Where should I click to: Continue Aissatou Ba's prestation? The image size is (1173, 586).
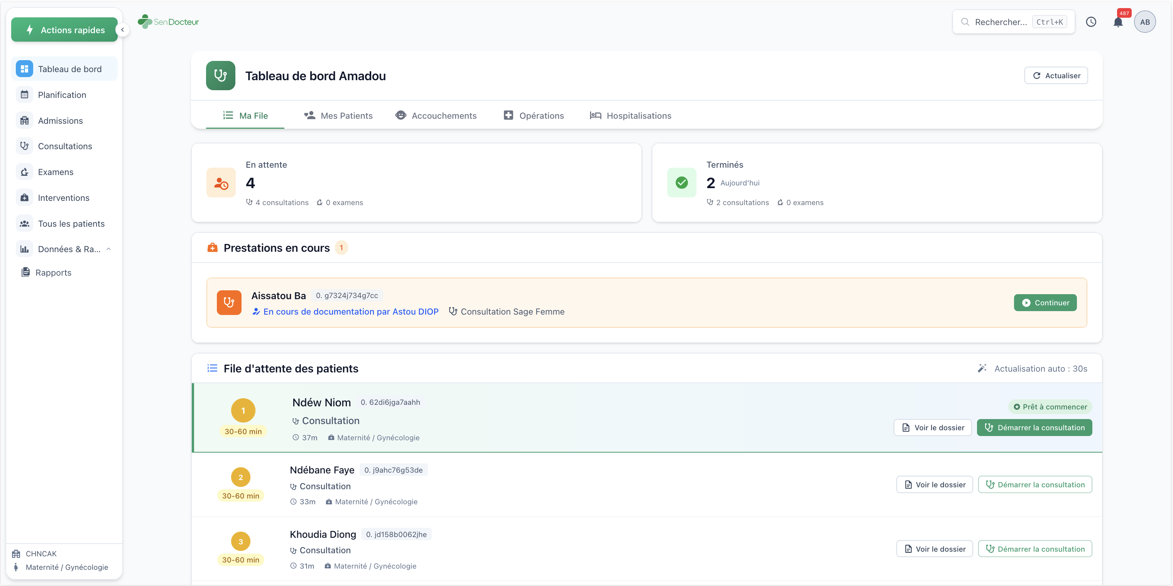[x=1045, y=303]
